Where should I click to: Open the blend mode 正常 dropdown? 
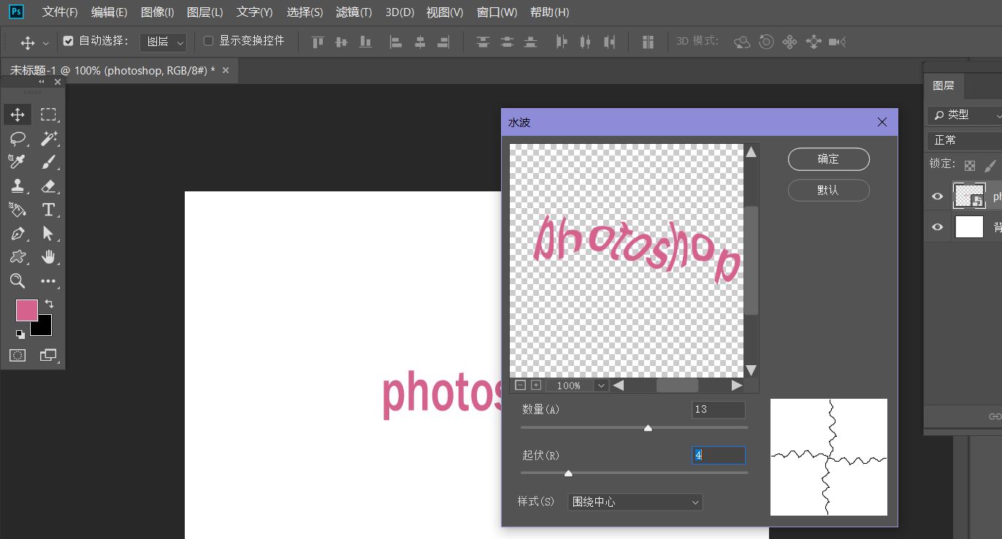click(x=965, y=139)
